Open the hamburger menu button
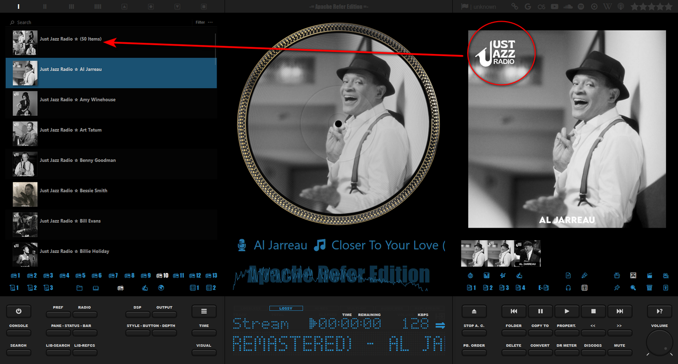678x364 pixels. coord(204,311)
